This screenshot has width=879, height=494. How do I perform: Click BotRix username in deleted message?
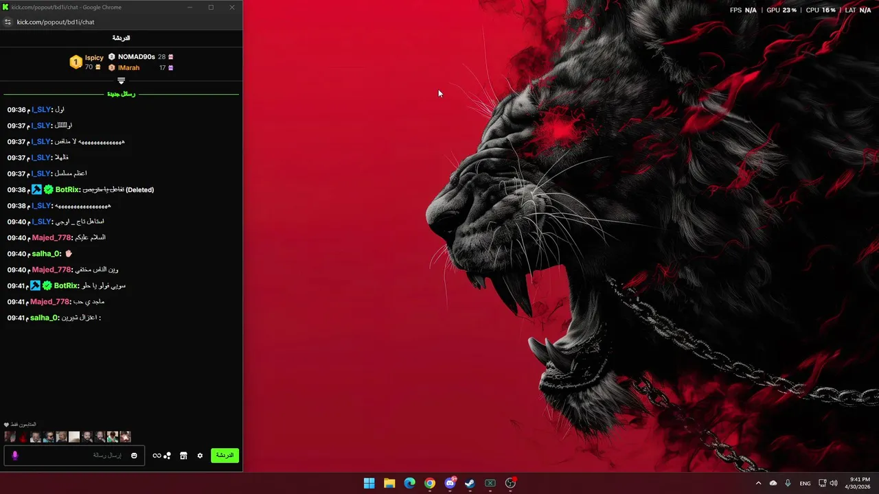tap(67, 189)
